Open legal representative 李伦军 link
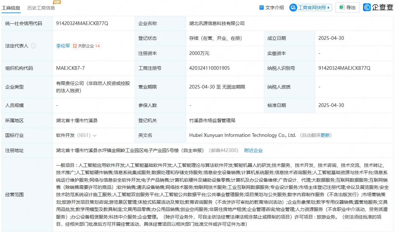 pyautogui.click(x=63, y=46)
